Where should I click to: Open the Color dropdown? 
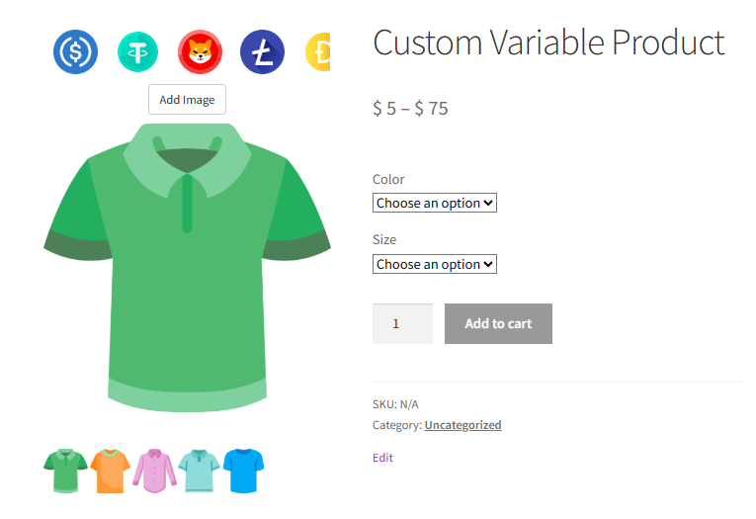434,204
